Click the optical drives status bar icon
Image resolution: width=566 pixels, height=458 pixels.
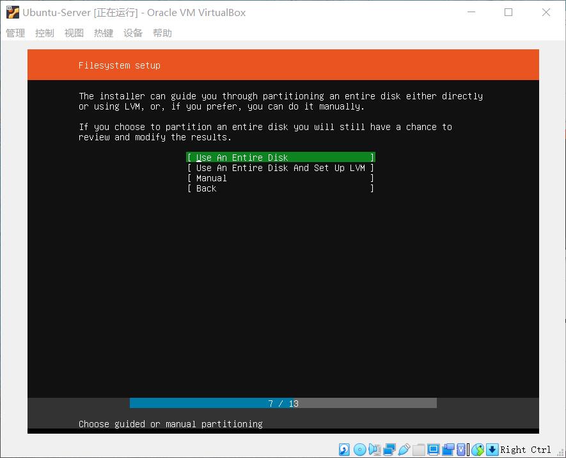(358, 450)
